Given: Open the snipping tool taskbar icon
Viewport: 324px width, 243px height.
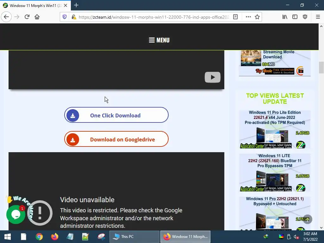Looking at the screenshot, I should click(101, 237).
